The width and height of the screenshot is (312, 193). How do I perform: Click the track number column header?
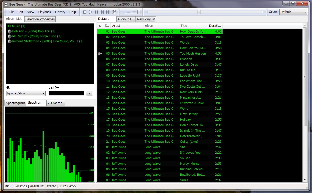pos(107,26)
